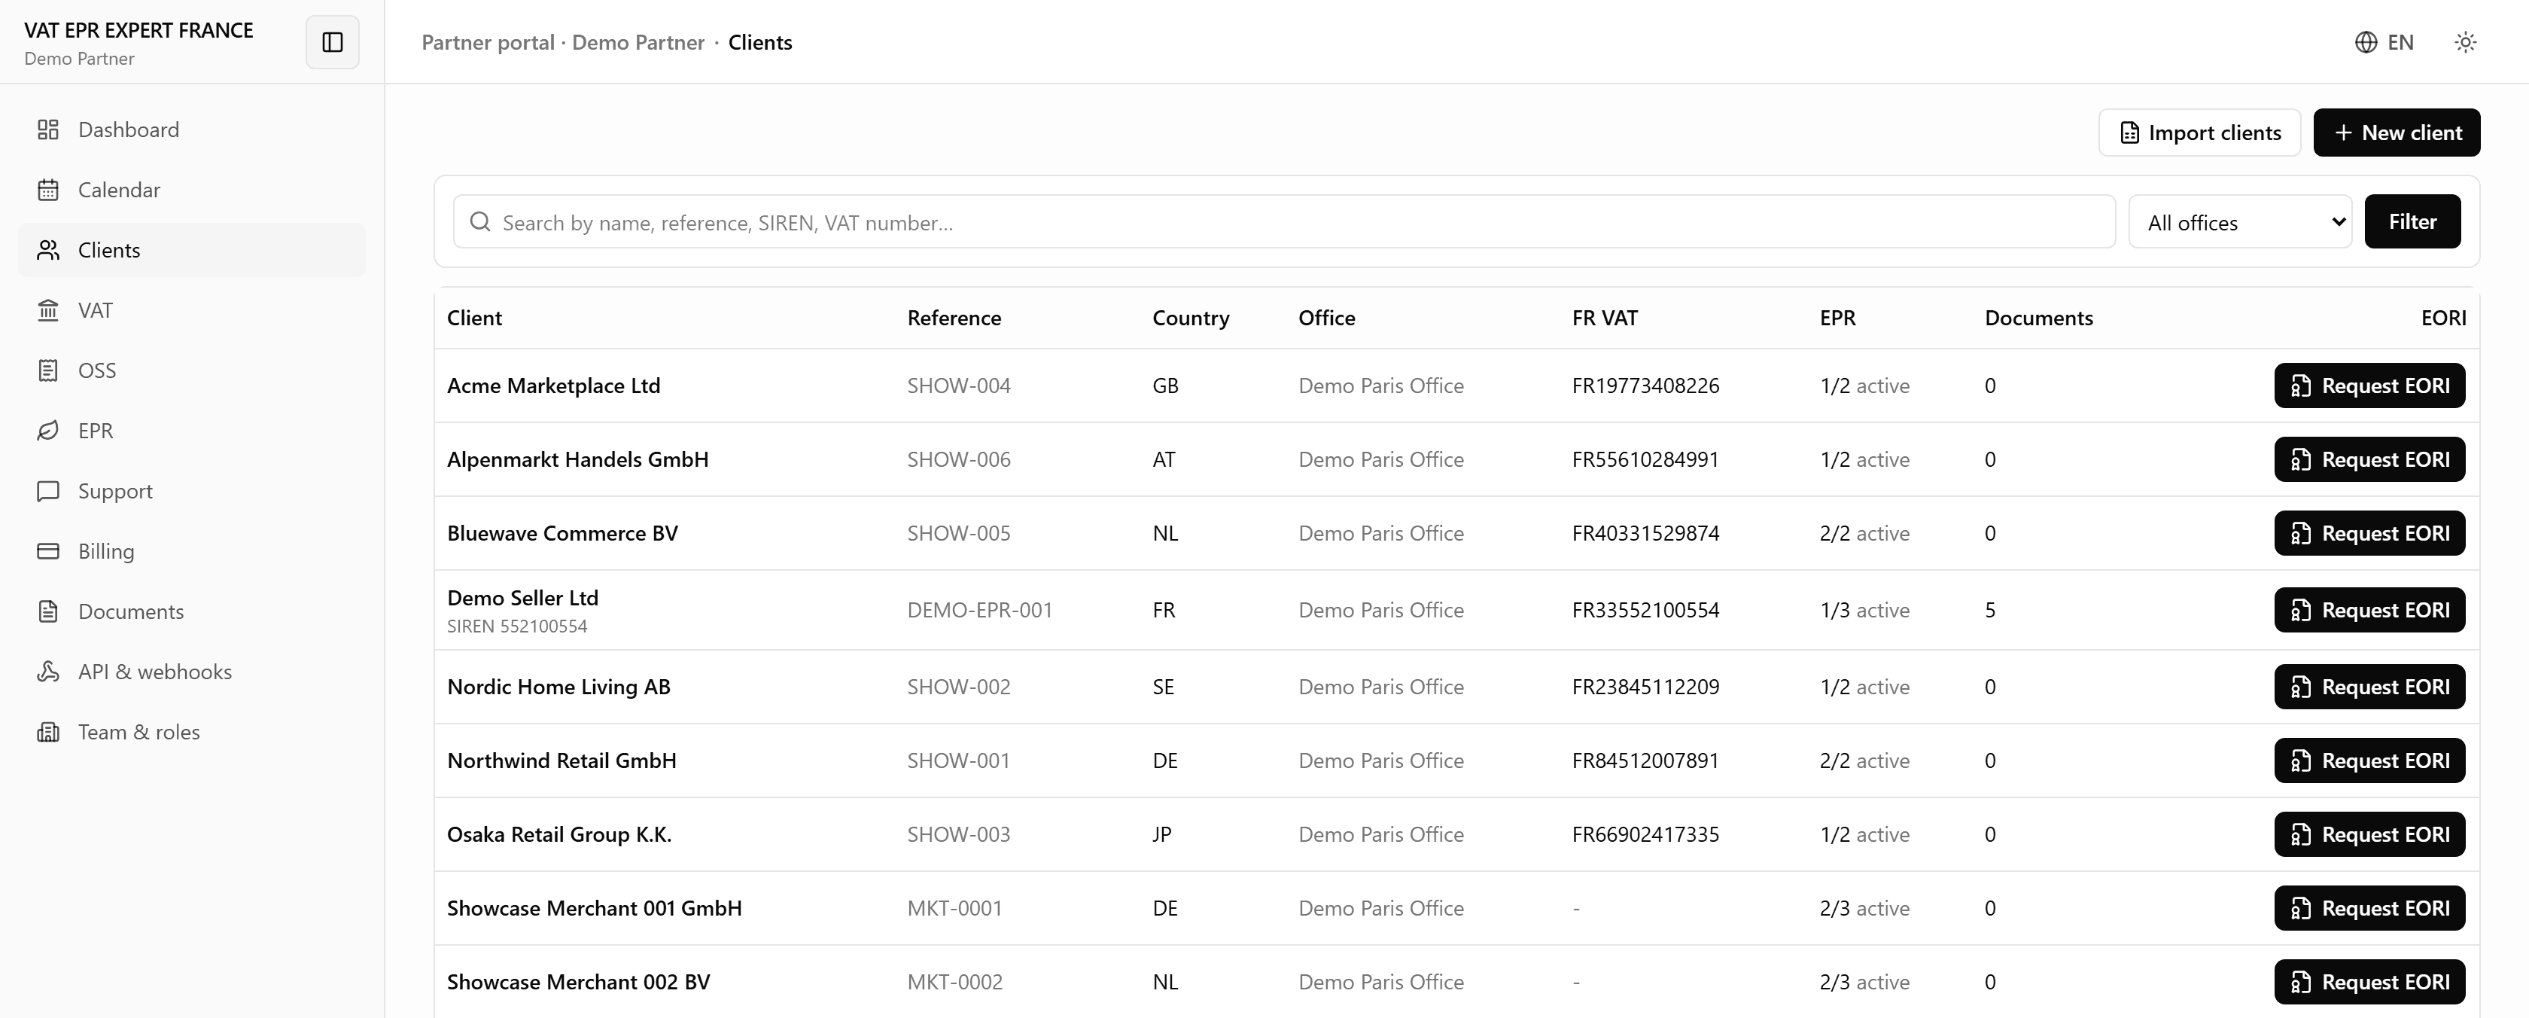The height and width of the screenshot is (1018, 2529).
Task: Click the EPR leaf icon in the sidebar
Action: tap(48, 431)
